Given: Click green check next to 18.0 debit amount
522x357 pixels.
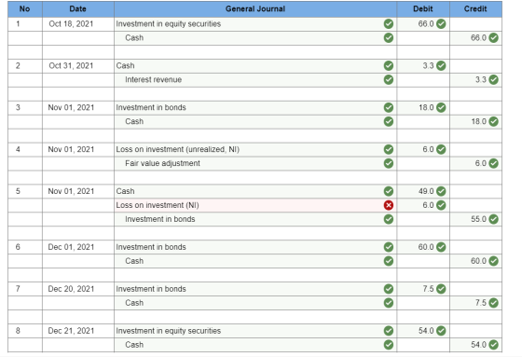Looking at the screenshot, I should 441,107.
